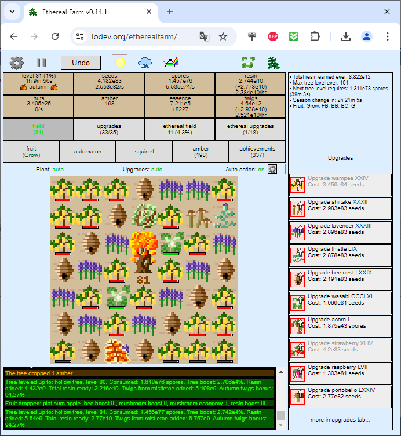
Task: Click the level 81 autumn info cell
Action: (x=38, y=84)
